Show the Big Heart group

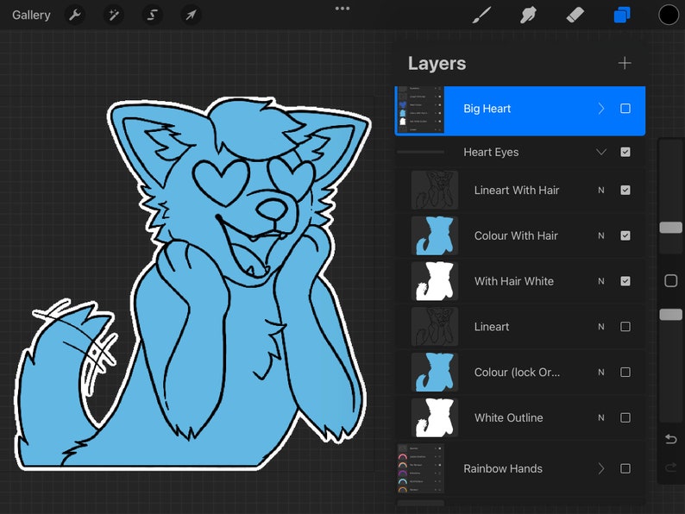[625, 109]
